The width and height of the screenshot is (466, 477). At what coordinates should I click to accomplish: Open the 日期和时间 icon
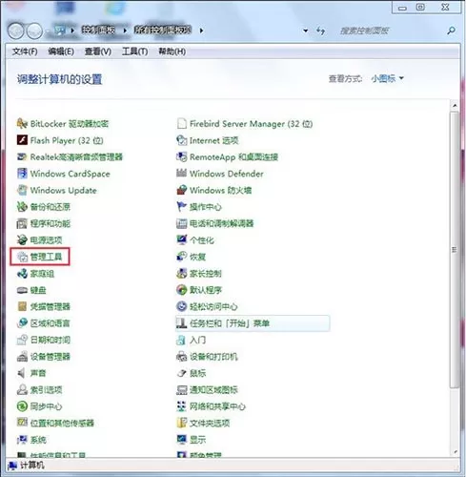[x=22, y=340]
